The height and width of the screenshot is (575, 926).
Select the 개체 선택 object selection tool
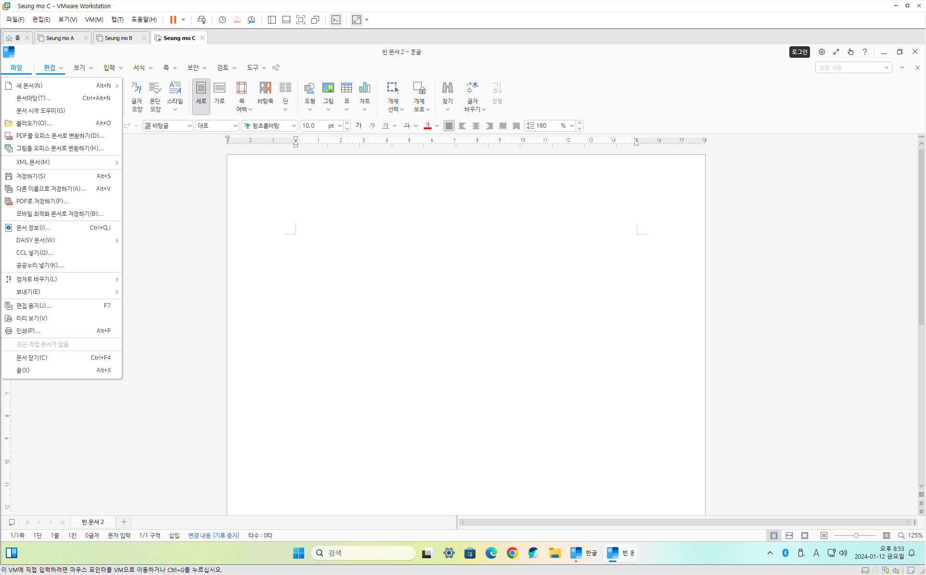pos(393,89)
